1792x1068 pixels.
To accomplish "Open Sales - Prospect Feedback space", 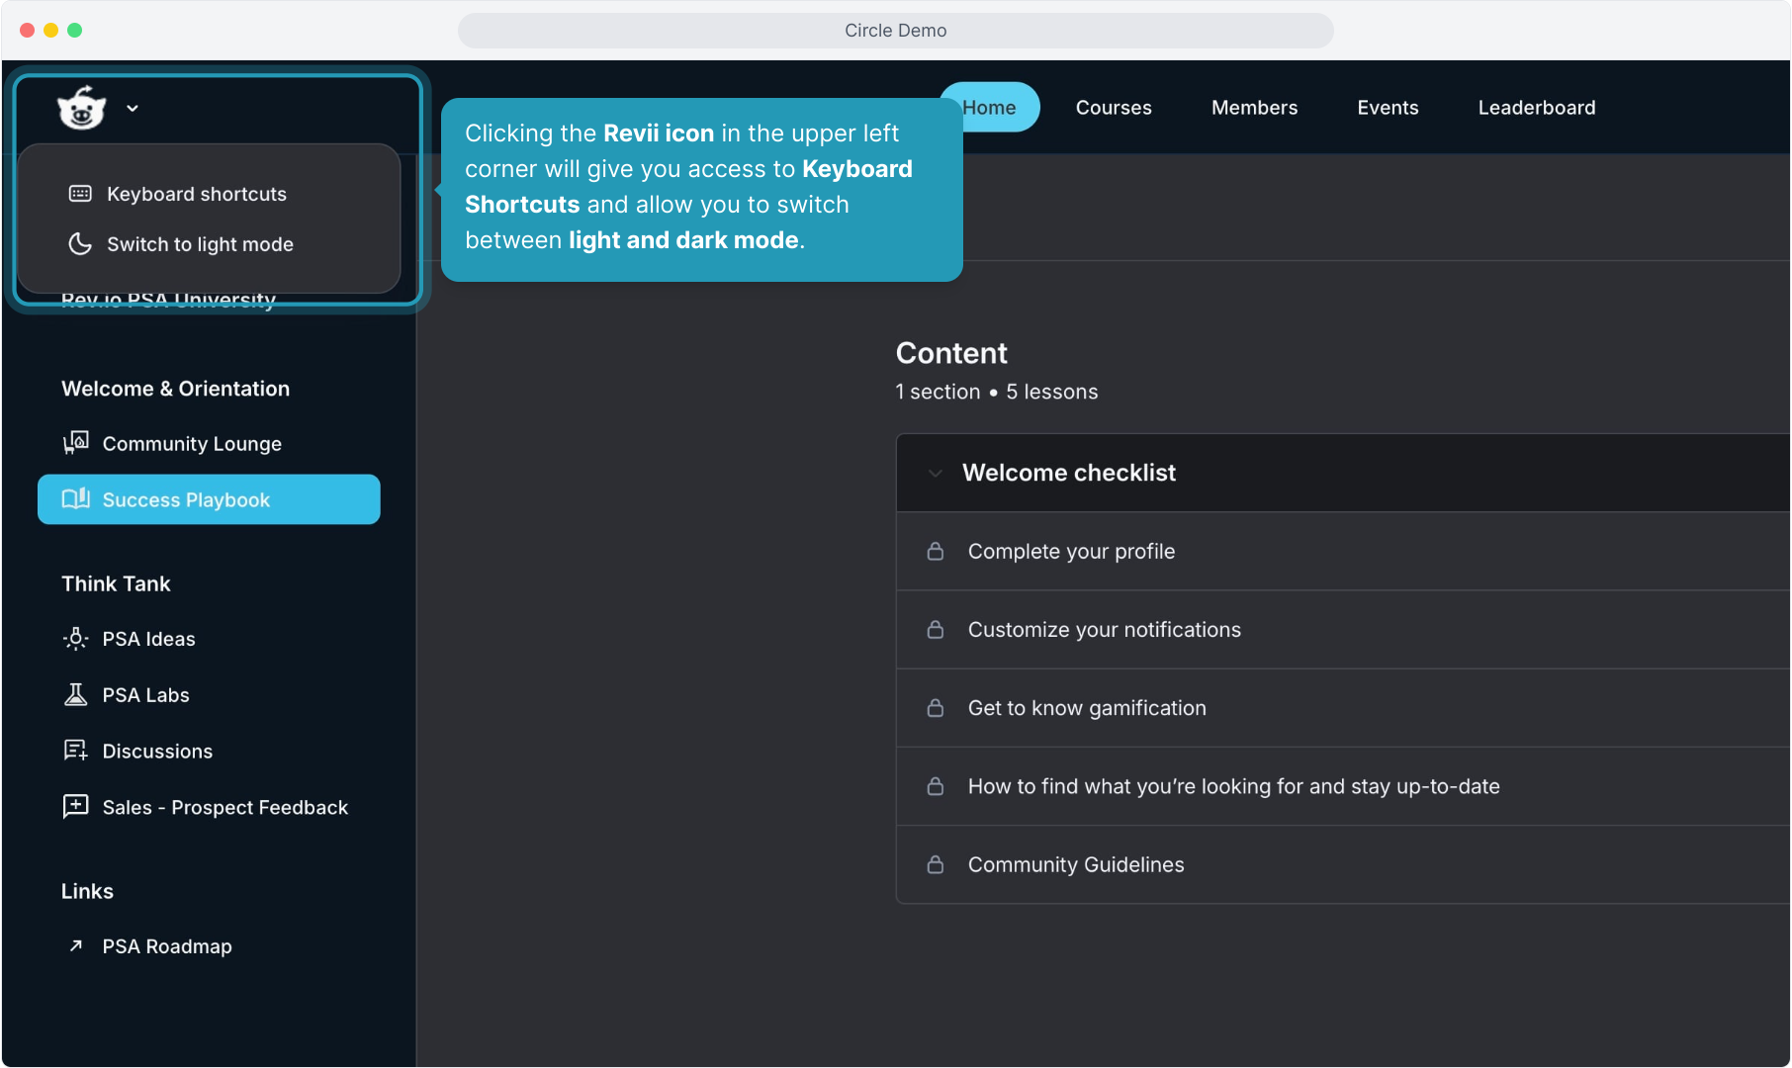I will click(224, 808).
